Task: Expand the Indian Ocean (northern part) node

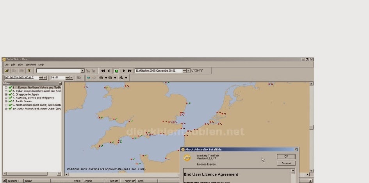Action: point(6,91)
